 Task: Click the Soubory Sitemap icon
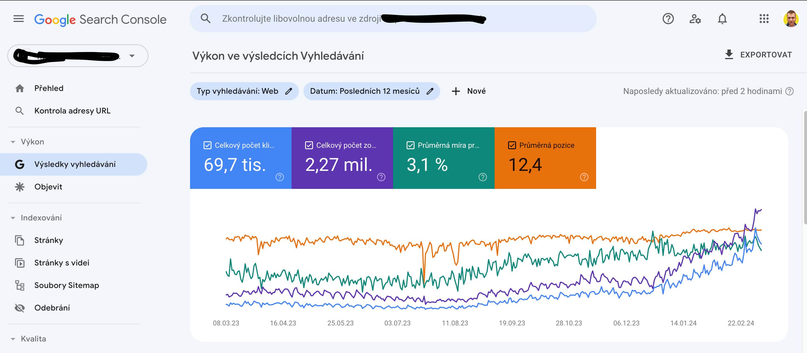20,285
